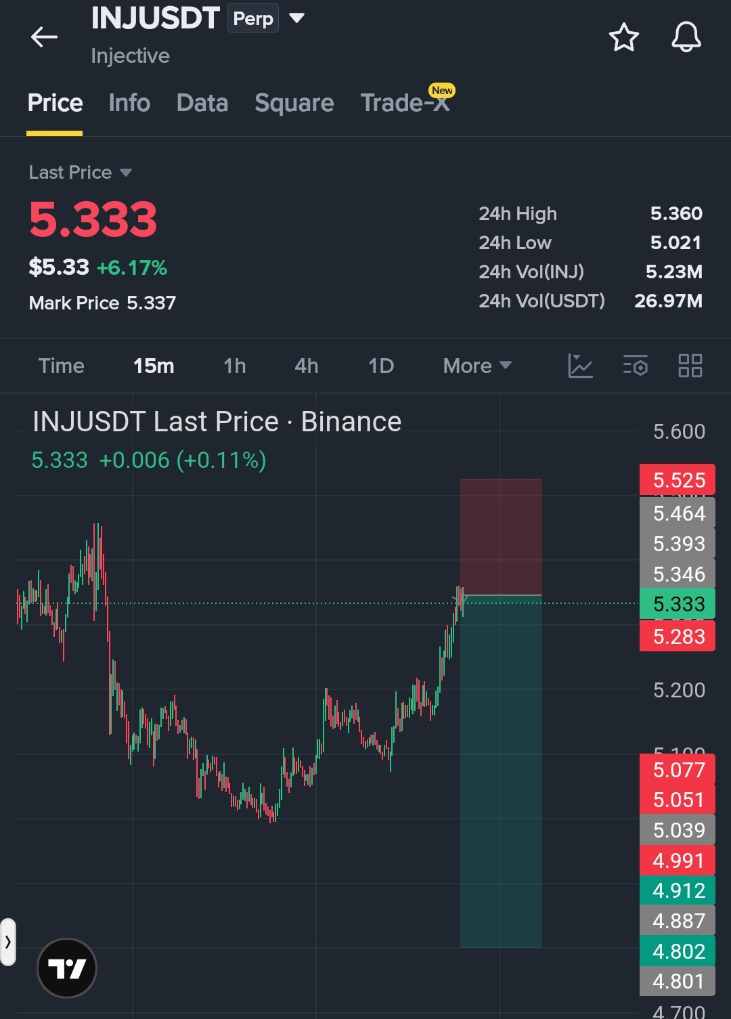This screenshot has height=1019, width=731.
Task: Expand the More intervals dropdown
Action: pos(477,366)
